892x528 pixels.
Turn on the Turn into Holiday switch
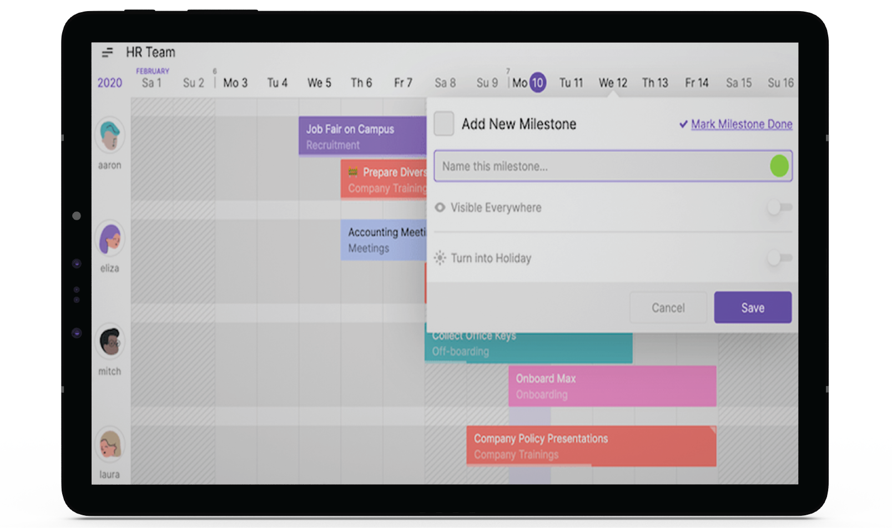pyautogui.click(x=779, y=258)
